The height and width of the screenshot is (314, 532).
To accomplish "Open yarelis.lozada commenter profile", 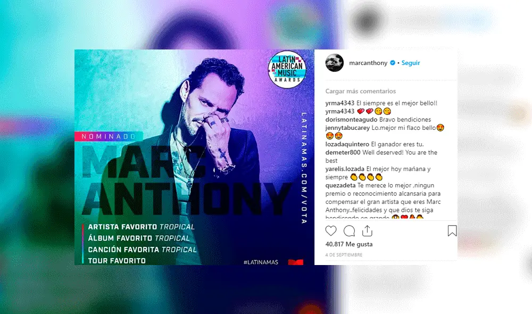I will point(345,169).
